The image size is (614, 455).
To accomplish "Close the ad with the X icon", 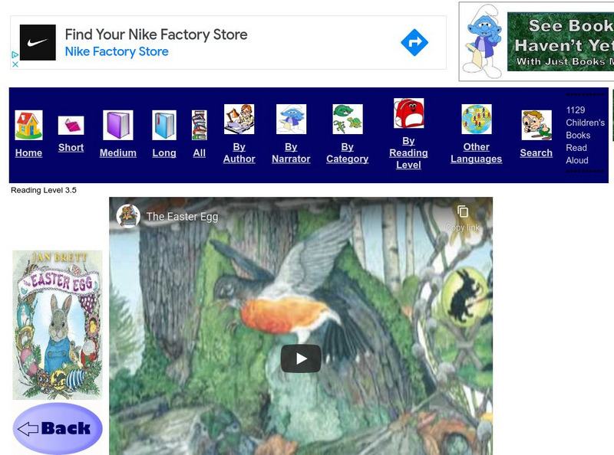I will tap(15, 64).
